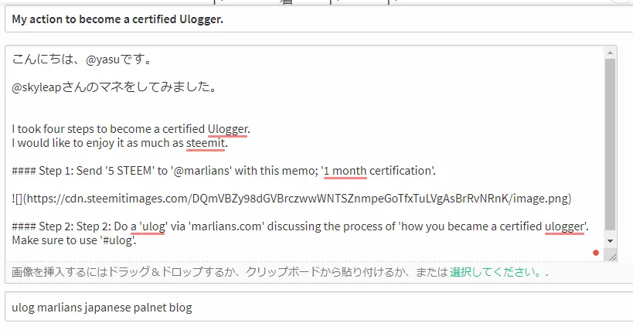Click the 選択してください image upload link
The width and height of the screenshot is (633, 330).
click(x=495, y=272)
